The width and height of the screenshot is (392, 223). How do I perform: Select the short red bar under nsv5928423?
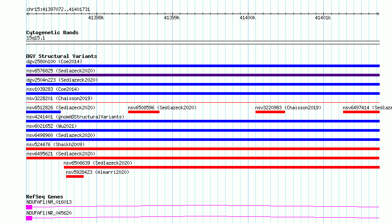click(x=75, y=176)
